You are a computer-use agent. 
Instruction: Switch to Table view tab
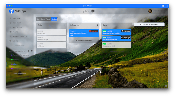48,19
